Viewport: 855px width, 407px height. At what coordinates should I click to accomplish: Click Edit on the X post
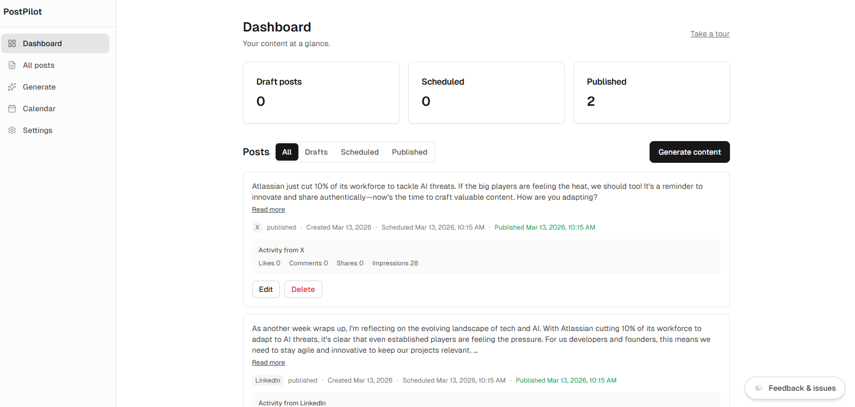pos(266,289)
